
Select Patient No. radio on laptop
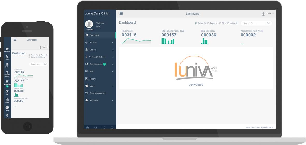pyautogui.click(x=196, y=23)
